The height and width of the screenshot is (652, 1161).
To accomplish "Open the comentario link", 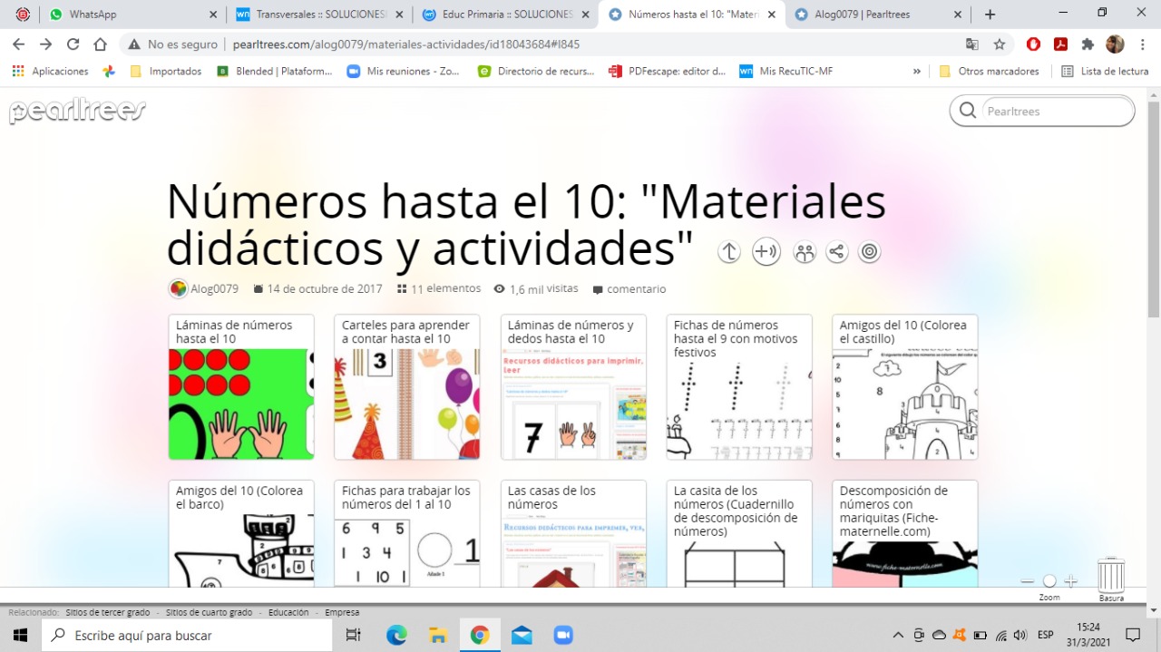I will [x=636, y=289].
